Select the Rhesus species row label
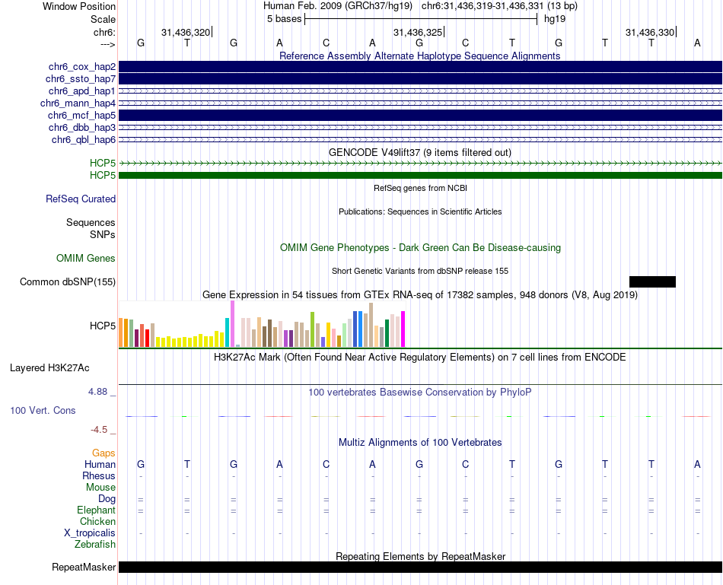Image resolution: width=723 pixels, height=585 pixels. pyautogui.click(x=99, y=475)
